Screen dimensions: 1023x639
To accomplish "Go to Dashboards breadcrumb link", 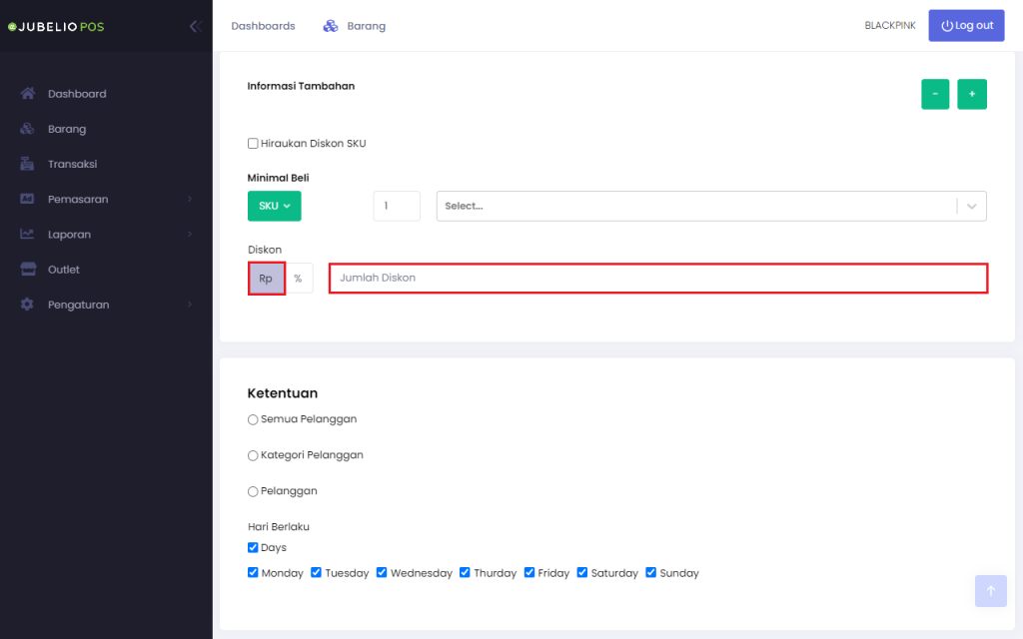I will [263, 26].
